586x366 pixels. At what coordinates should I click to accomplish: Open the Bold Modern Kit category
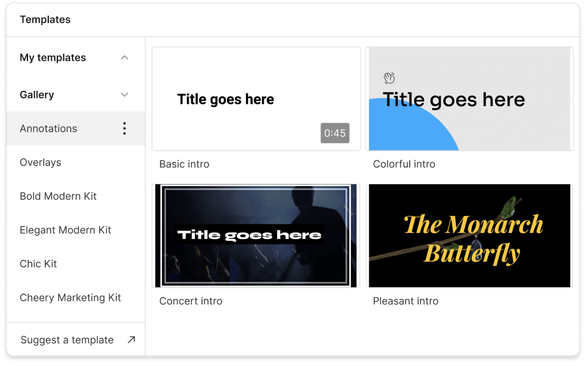click(x=58, y=196)
